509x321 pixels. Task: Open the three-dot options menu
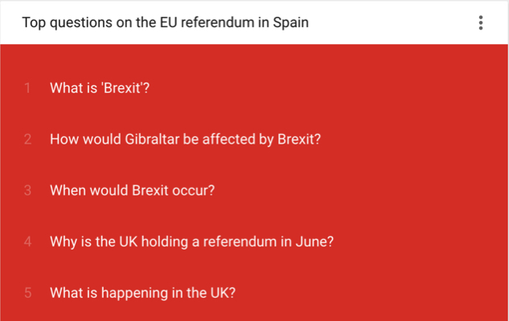(481, 22)
